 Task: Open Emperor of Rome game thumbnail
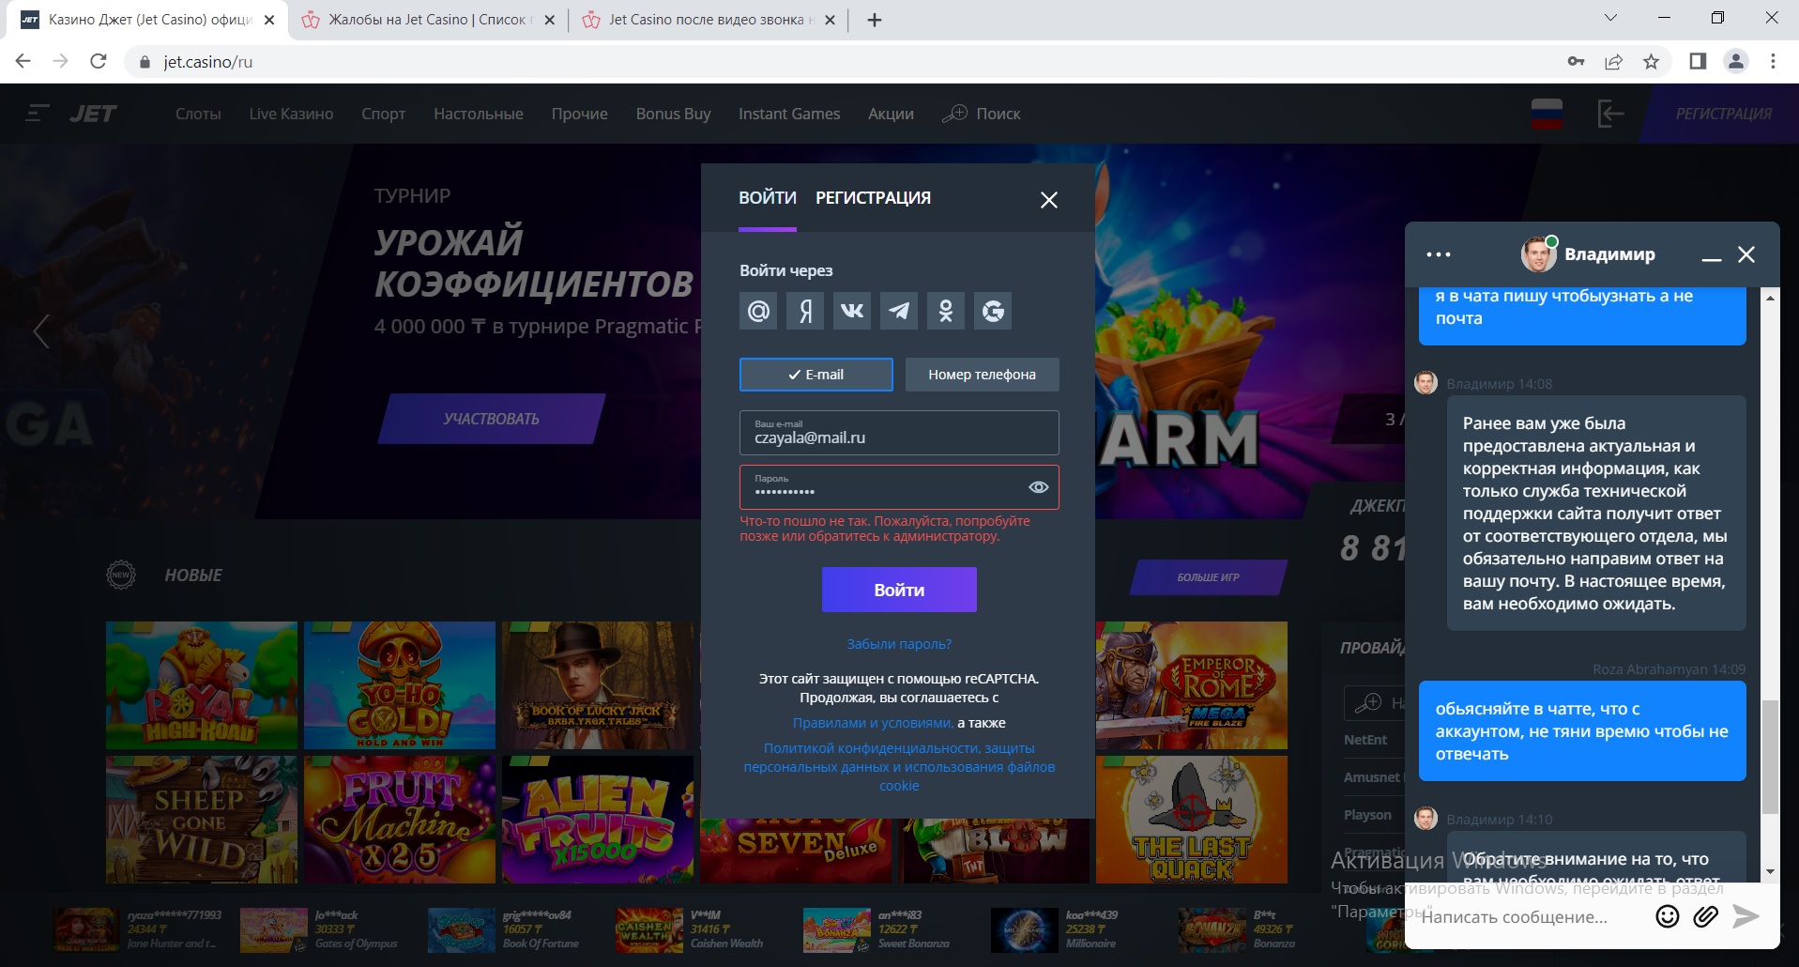click(1192, 685)
